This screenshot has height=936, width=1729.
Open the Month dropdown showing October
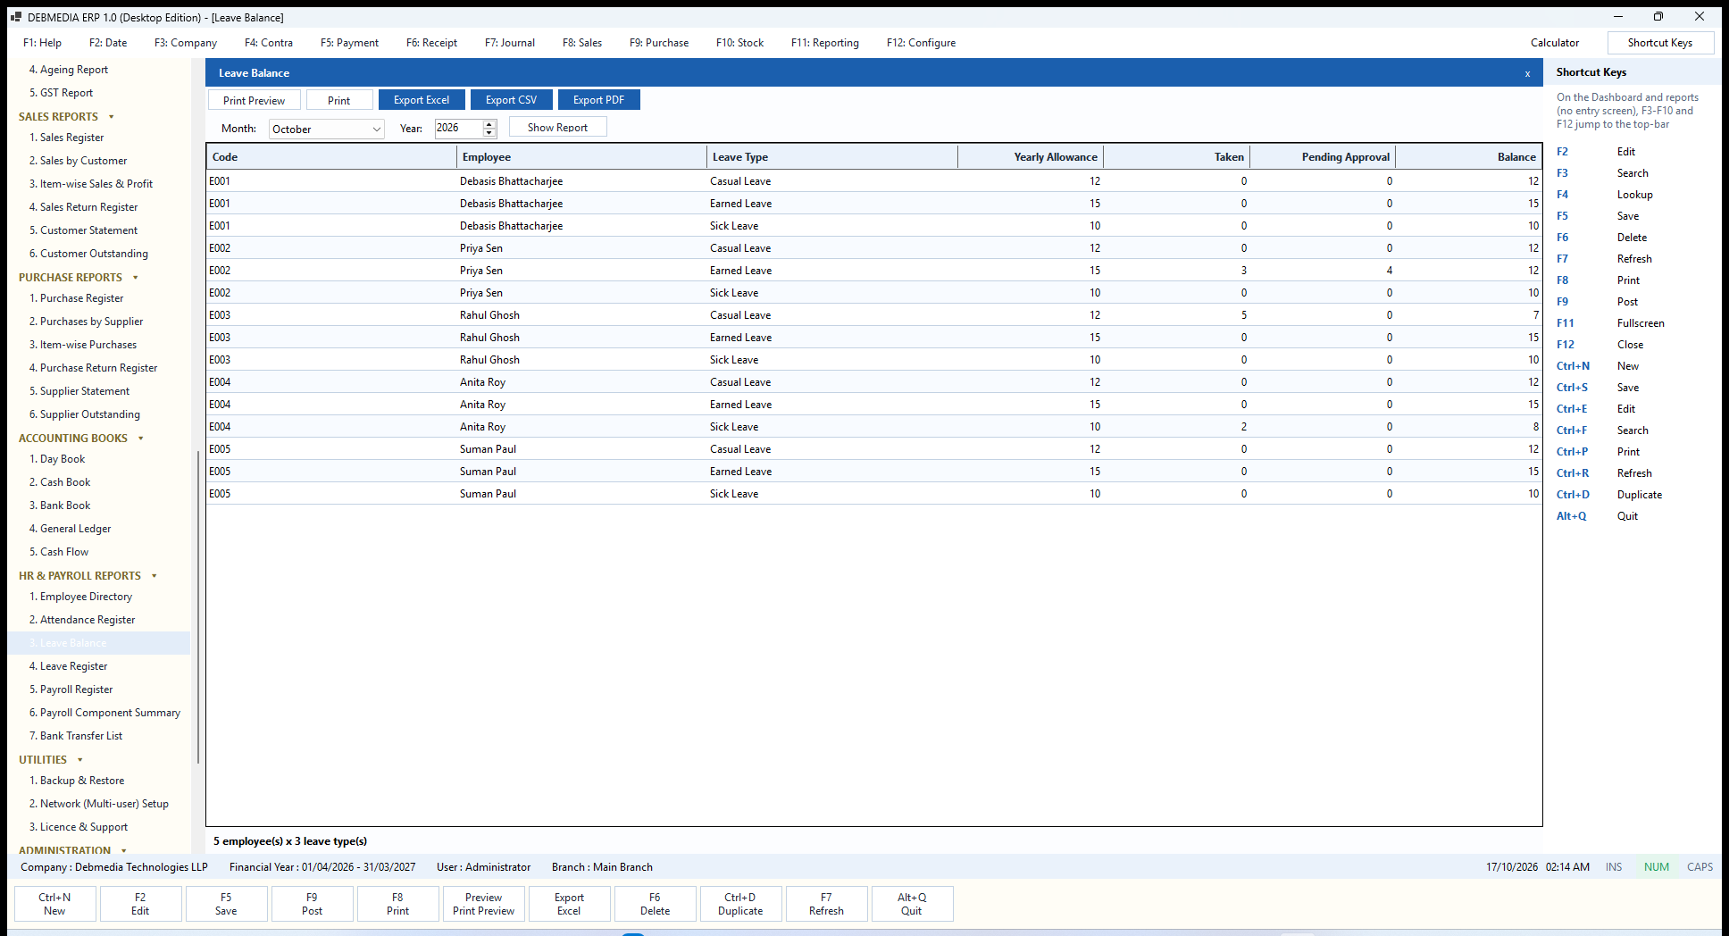pos(326,129)
